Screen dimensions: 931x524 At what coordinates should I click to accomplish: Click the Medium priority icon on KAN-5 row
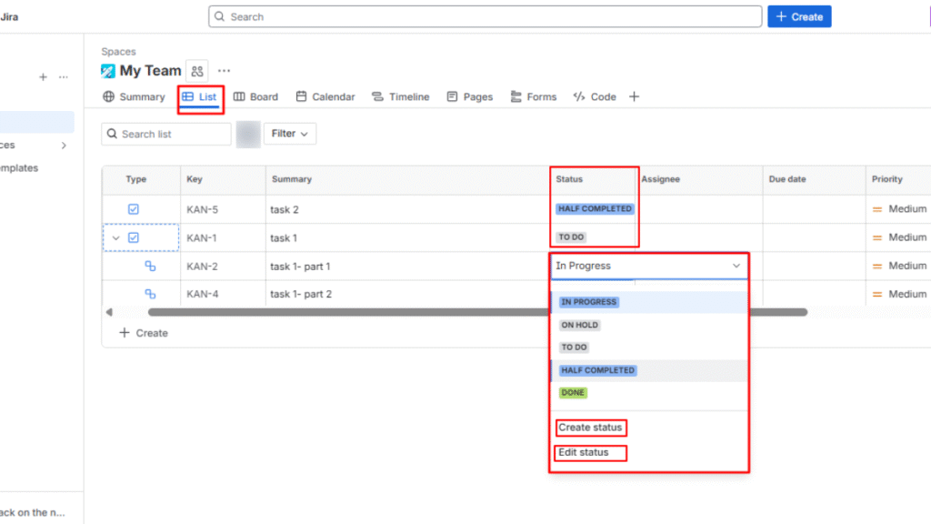pyautogui.click(x=876, y=208)
